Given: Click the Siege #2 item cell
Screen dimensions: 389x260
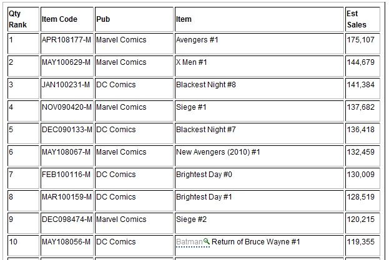Looking at the screenshot, I should click(x=259, y=223).
